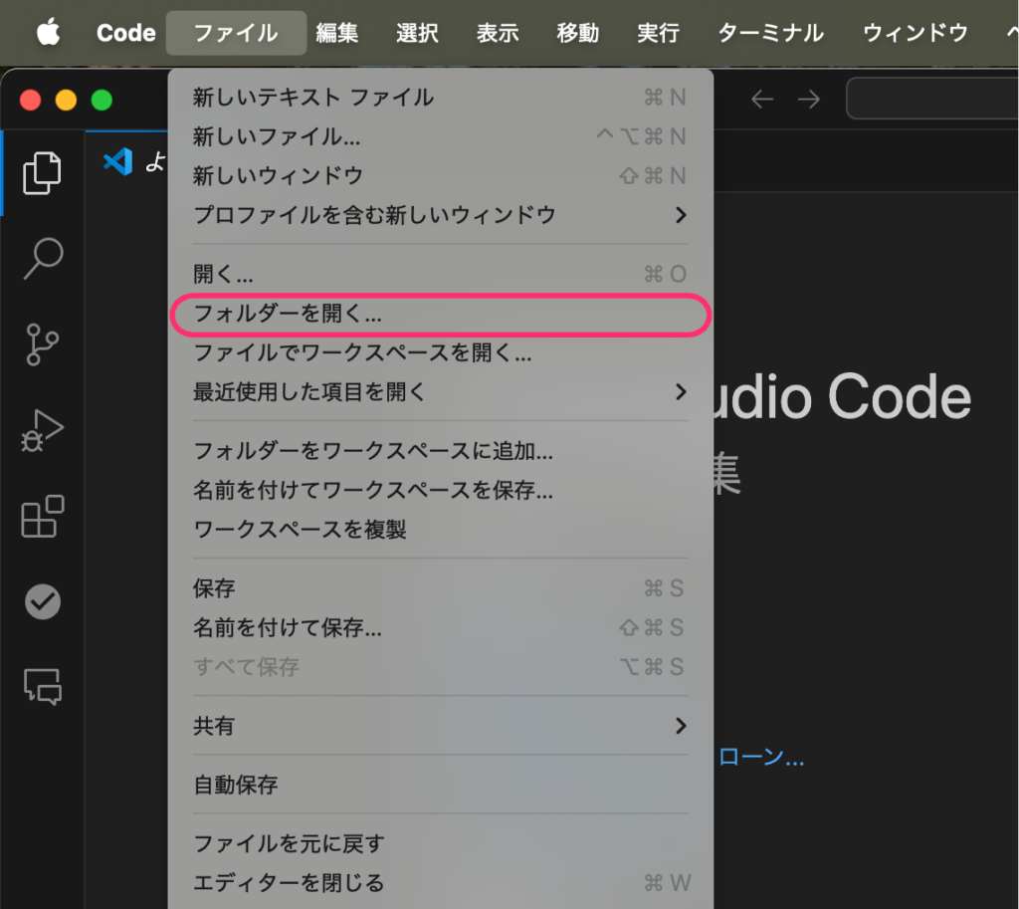Open the Explorer view in activity bar
This screenshot has height=909, width=1019.
[x=42, y=173]
